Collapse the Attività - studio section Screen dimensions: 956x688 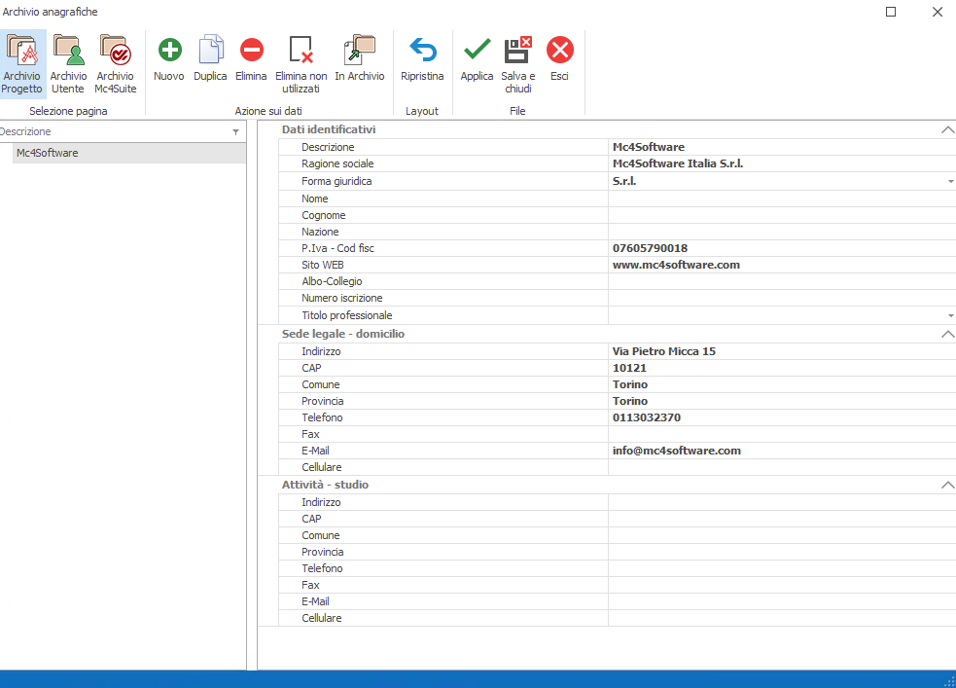point(947,485)
